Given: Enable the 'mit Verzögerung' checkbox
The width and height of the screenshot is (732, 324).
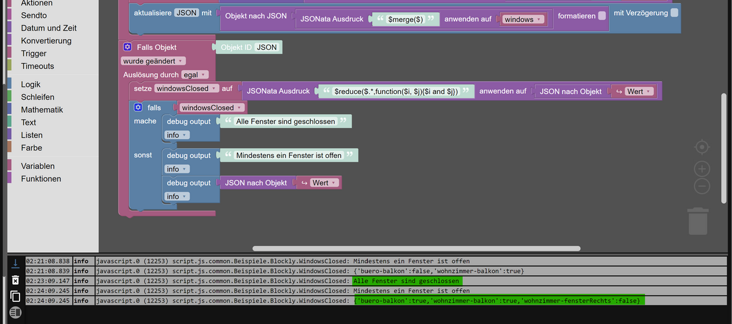Looking at the screenshot, I should coord(674,12).
